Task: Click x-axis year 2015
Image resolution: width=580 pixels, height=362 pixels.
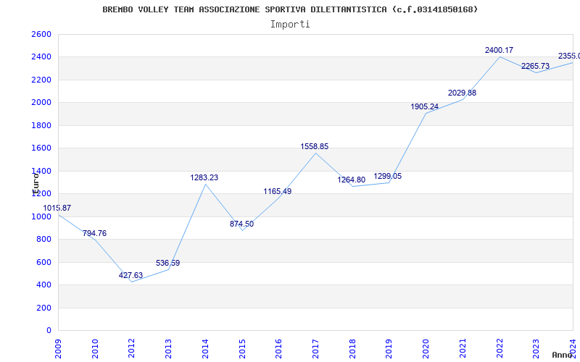Action: (x=242, y=348)
